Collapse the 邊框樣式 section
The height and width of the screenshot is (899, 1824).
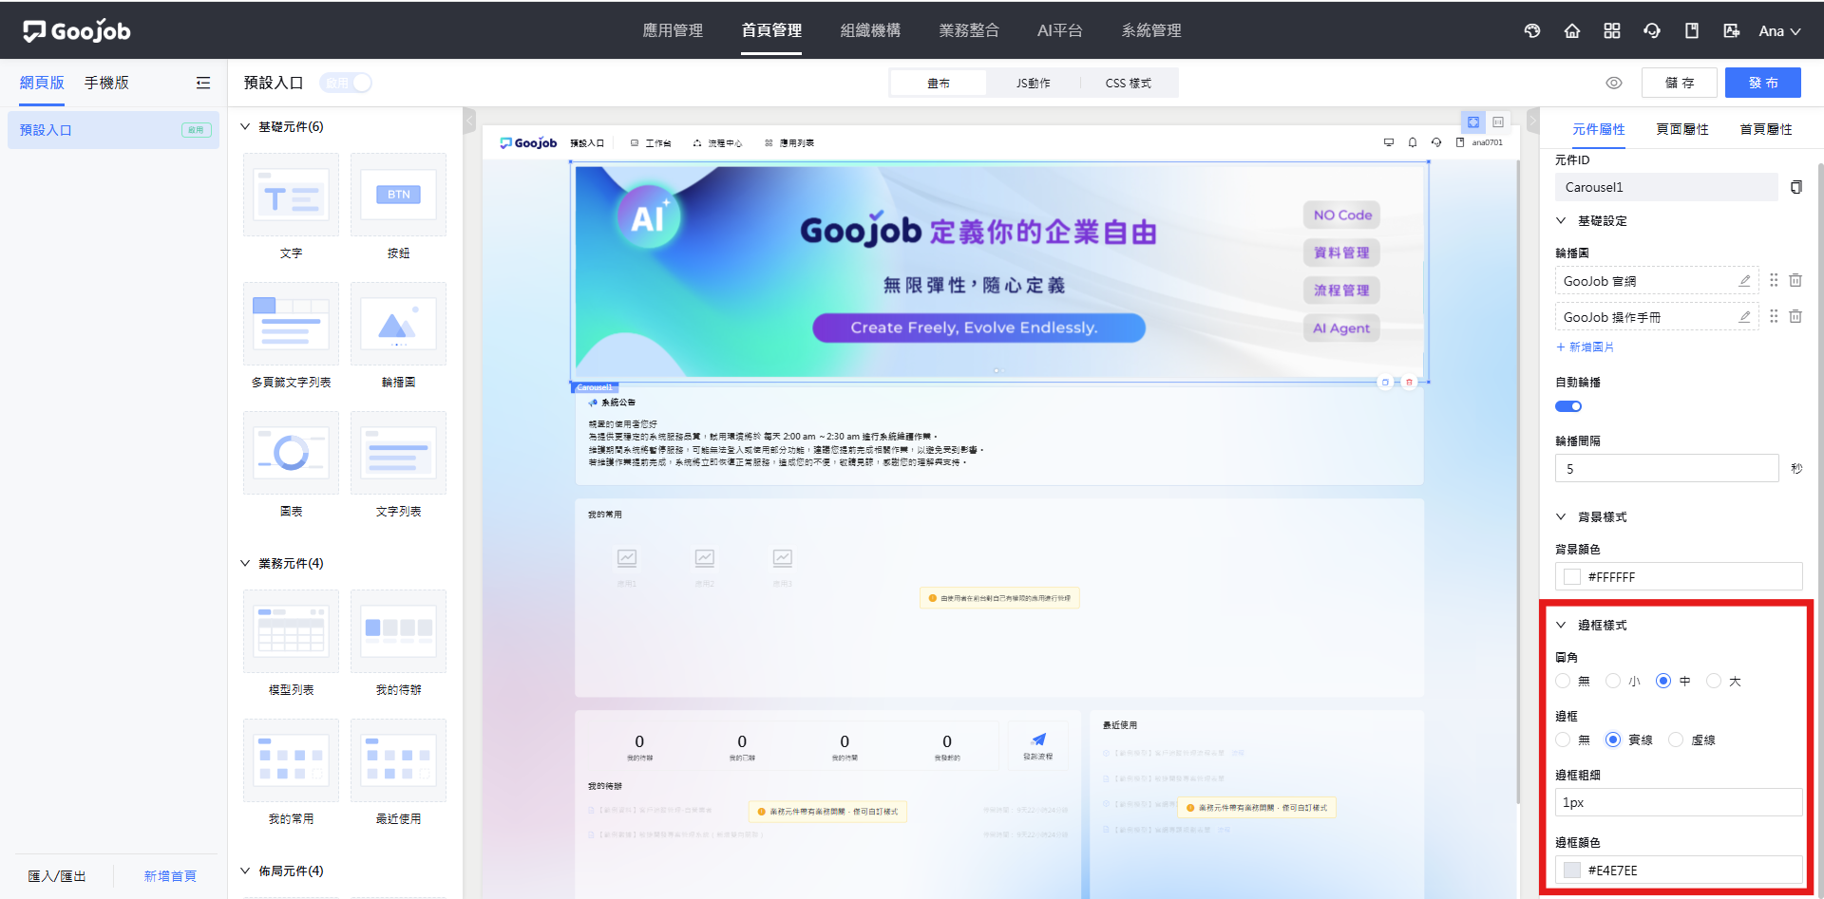click(x=1561, y=625)
